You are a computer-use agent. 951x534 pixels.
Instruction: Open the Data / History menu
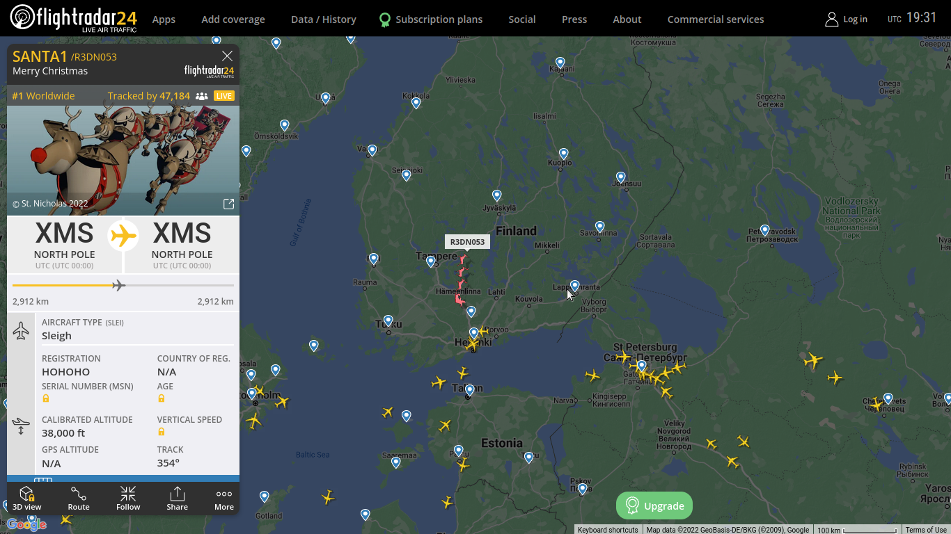click(x=323, y=19)
